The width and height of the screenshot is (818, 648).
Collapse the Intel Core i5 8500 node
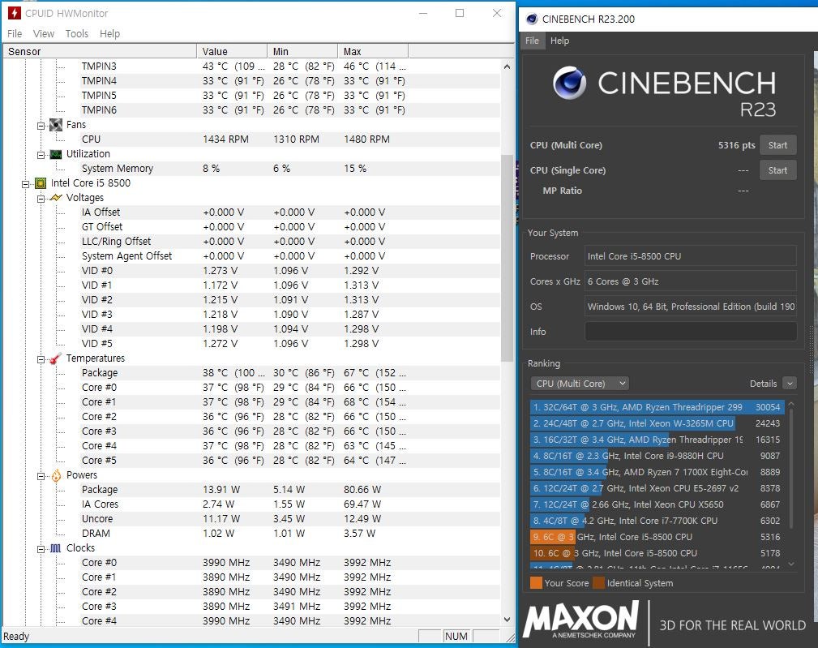point(25,184)
